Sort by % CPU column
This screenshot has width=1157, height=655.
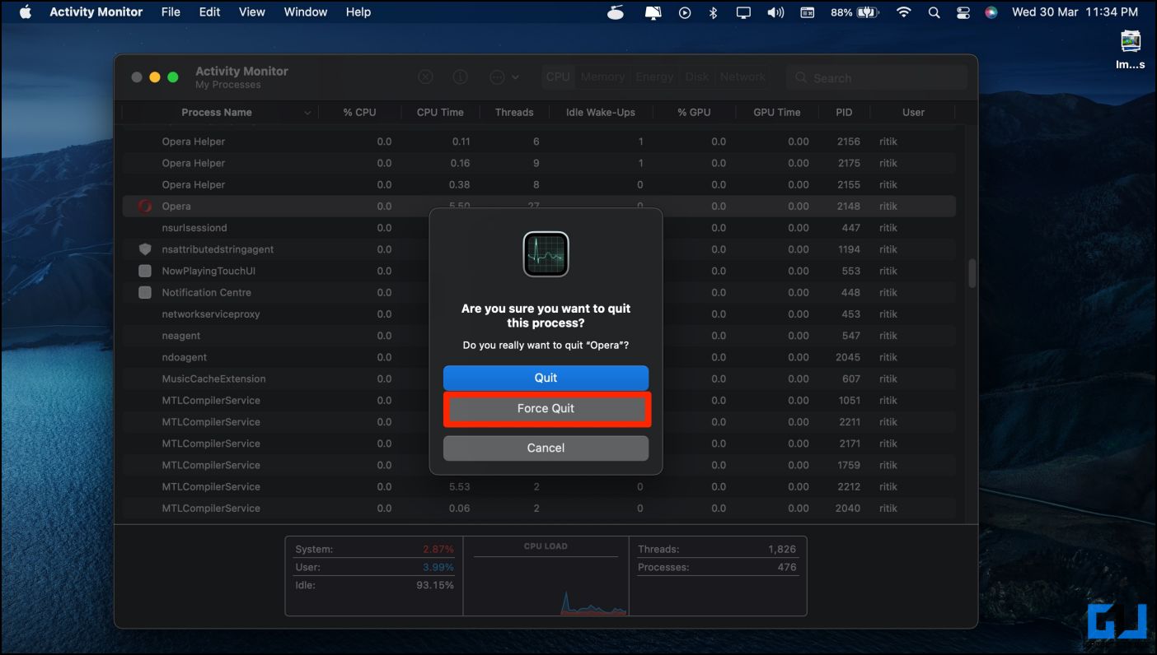coord(359,112)
